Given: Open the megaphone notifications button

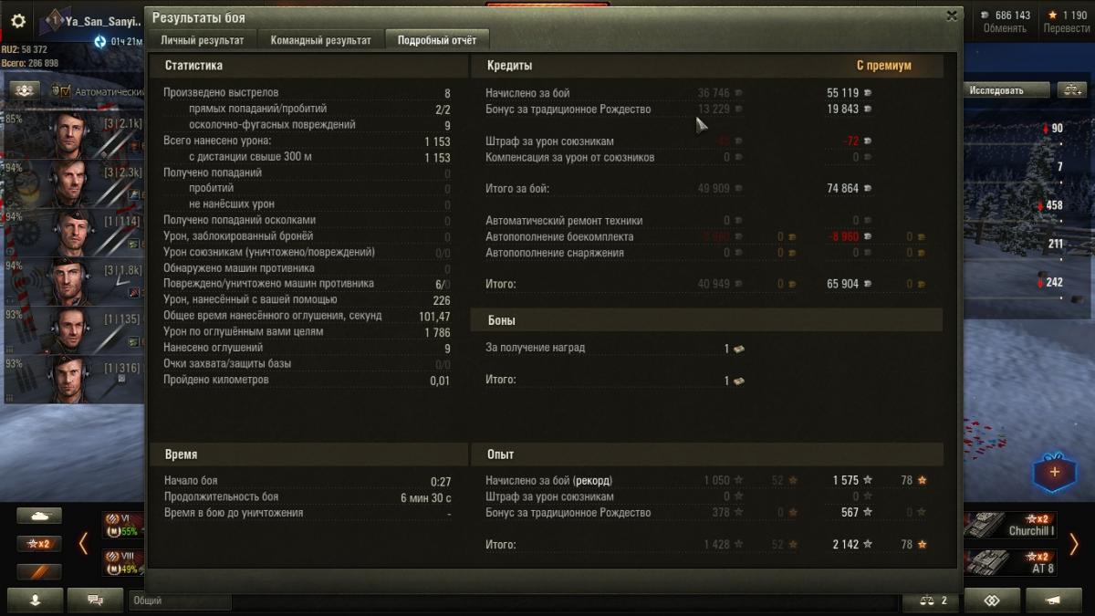Looking at the screenshot, I should point(1054,600).
